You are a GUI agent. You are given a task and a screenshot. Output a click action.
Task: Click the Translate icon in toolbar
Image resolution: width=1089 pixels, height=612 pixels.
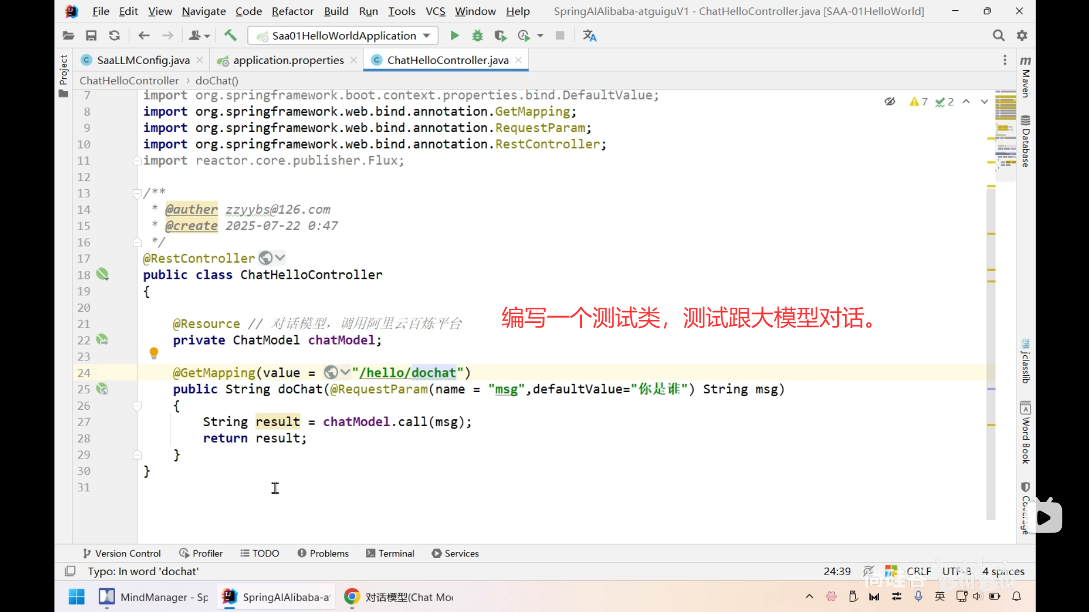(x=590, y=36)
